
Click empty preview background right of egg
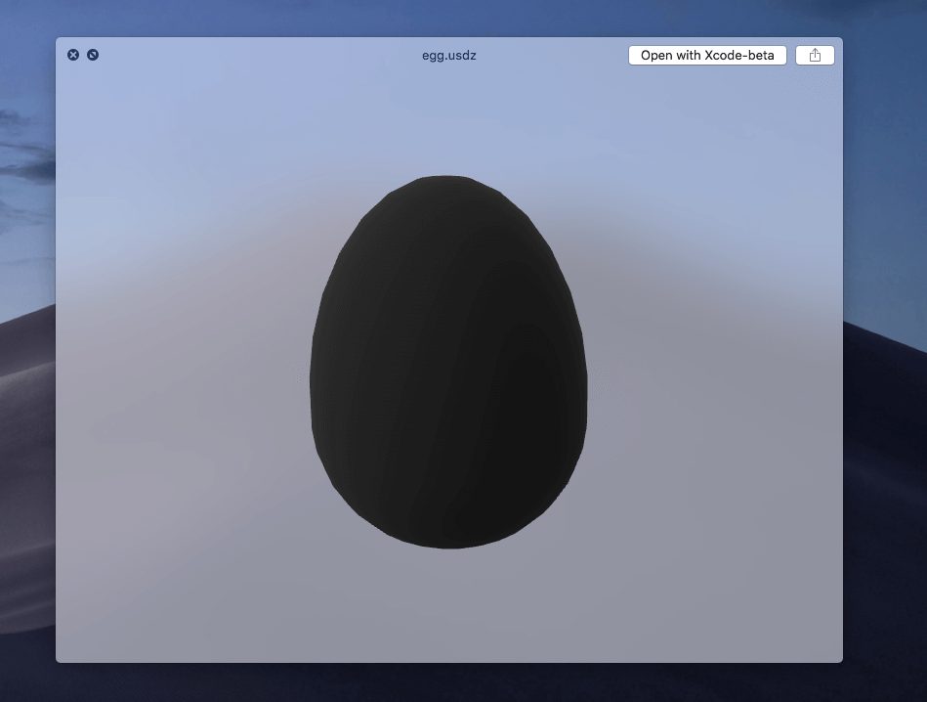(713, 372)
